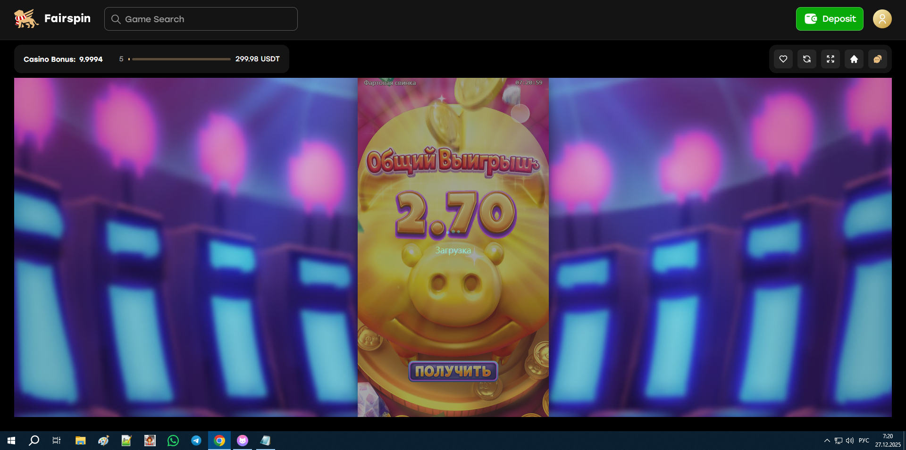Switch the РУС keyboard language indicator
Screen dimensions: 906x450
tap(864, 441)
